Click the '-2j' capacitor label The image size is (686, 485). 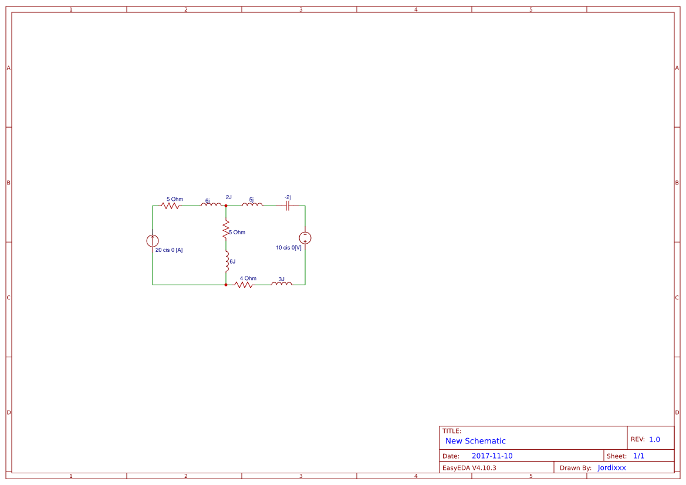(288, 197)
